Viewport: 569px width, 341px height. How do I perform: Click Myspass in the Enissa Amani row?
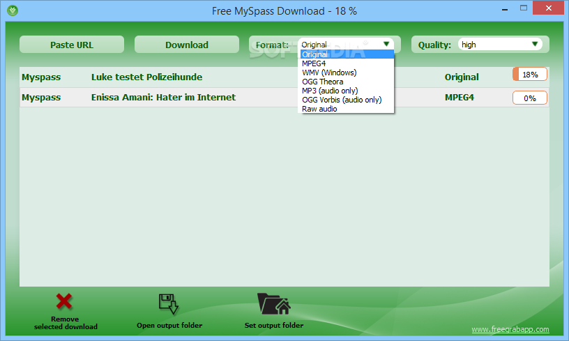[x=41, y=98]
